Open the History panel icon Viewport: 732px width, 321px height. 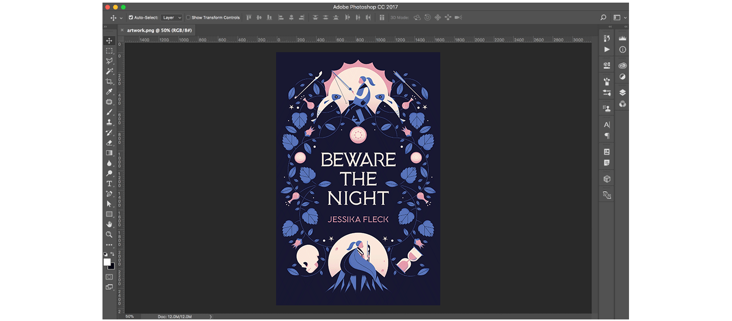tap(607, 39)
